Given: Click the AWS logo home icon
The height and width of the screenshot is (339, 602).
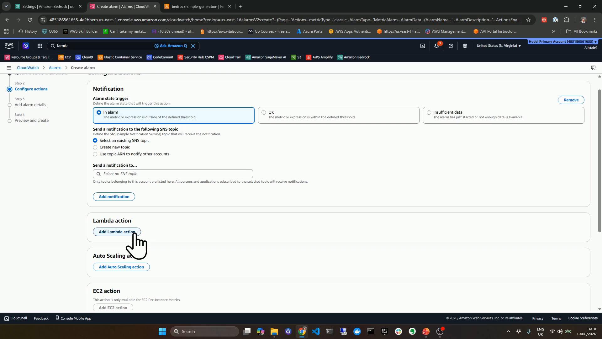Looking at the screenshot, I should (x=9, y=46).
